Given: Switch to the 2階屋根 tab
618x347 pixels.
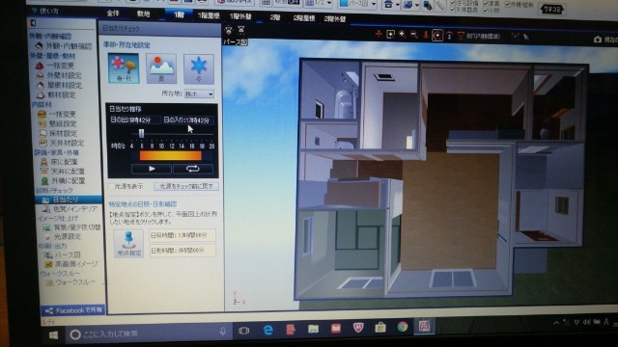Looking at the screenshot, I should 304,18.
